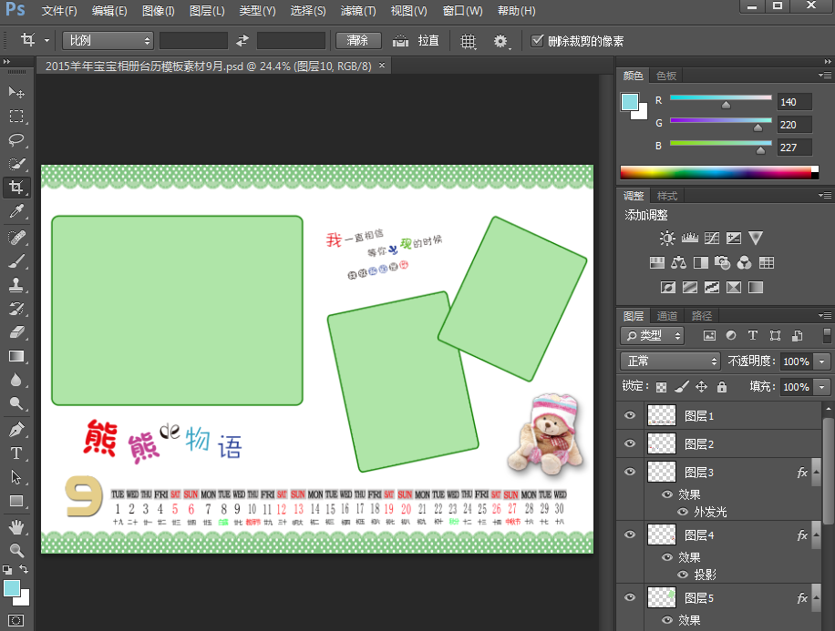Toggle 外发光 effect visibility
The height and width of the screenshot is (631, 835).
pos(683,512)
